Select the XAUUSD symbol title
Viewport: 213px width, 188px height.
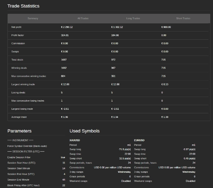(75, 140)
